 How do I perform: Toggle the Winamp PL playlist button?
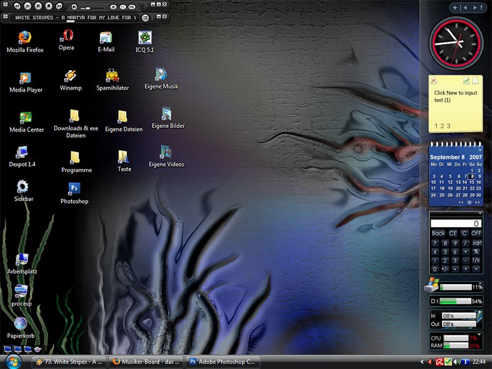click(123, 7)
